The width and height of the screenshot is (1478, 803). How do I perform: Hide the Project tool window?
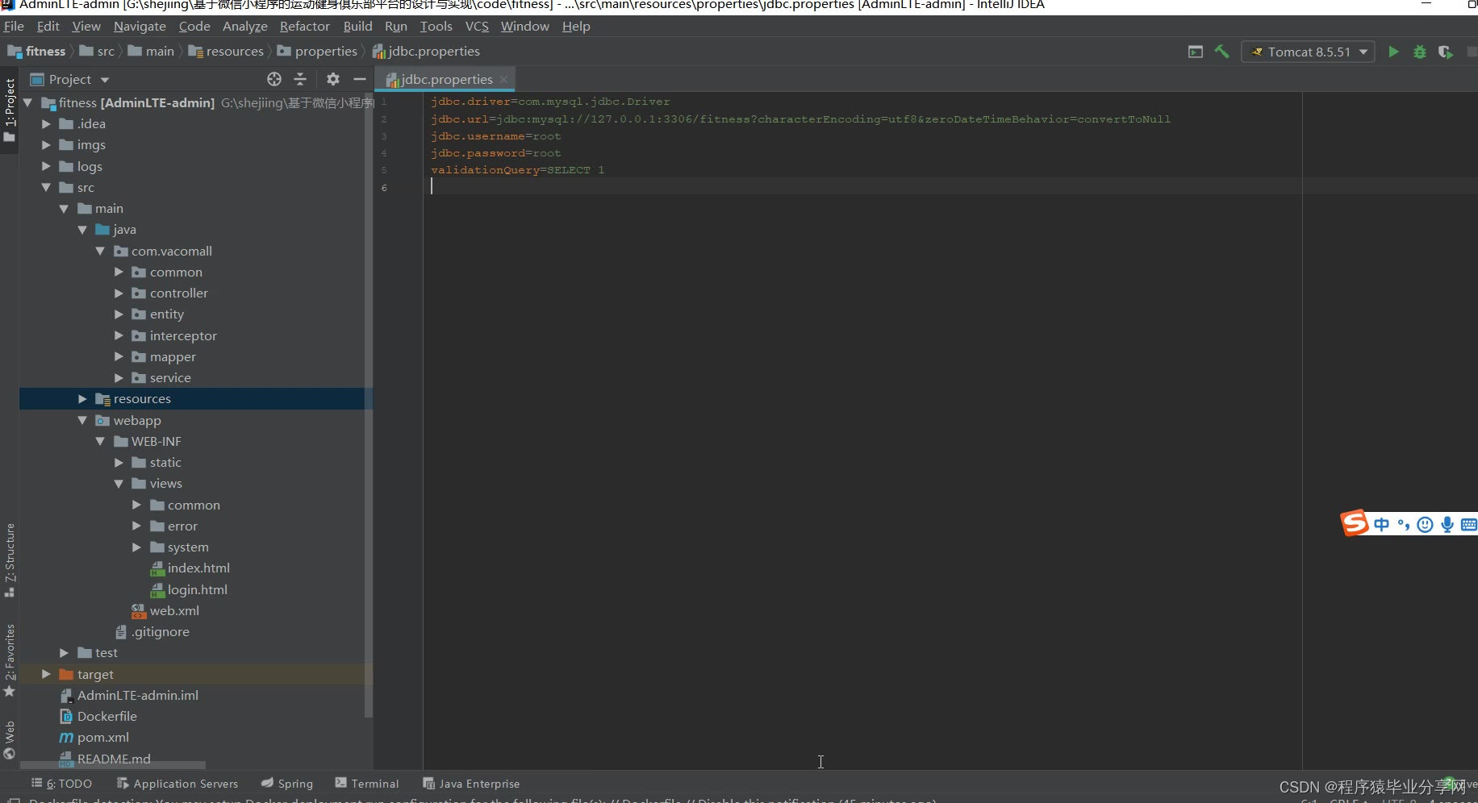coord(360,79)
